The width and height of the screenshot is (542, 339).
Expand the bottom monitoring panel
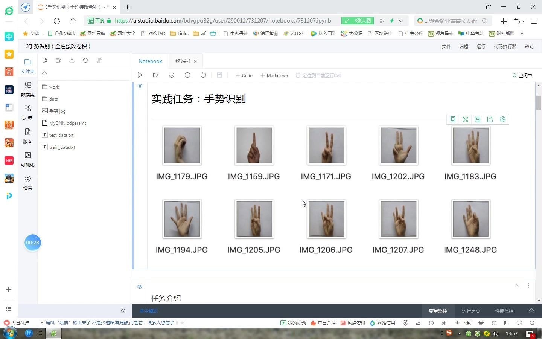click(531, 311)
